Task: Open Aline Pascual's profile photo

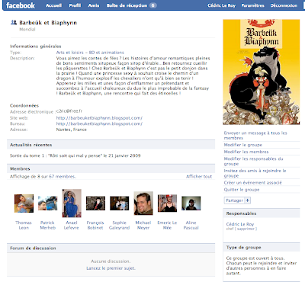Action: pos(191,203)
